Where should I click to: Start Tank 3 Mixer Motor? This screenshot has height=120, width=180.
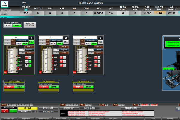(88, 87)
